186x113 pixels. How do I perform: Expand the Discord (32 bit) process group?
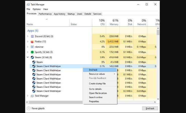(x=28, y=36)
